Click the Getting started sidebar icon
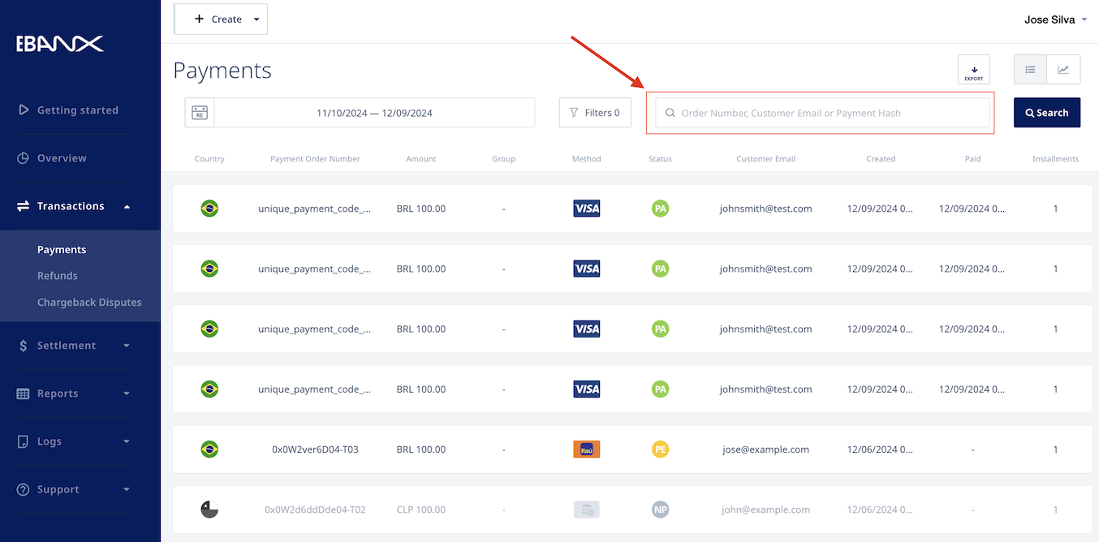Image resolution: width=1099 pixels, height=542 pixels. pos(25,110)
